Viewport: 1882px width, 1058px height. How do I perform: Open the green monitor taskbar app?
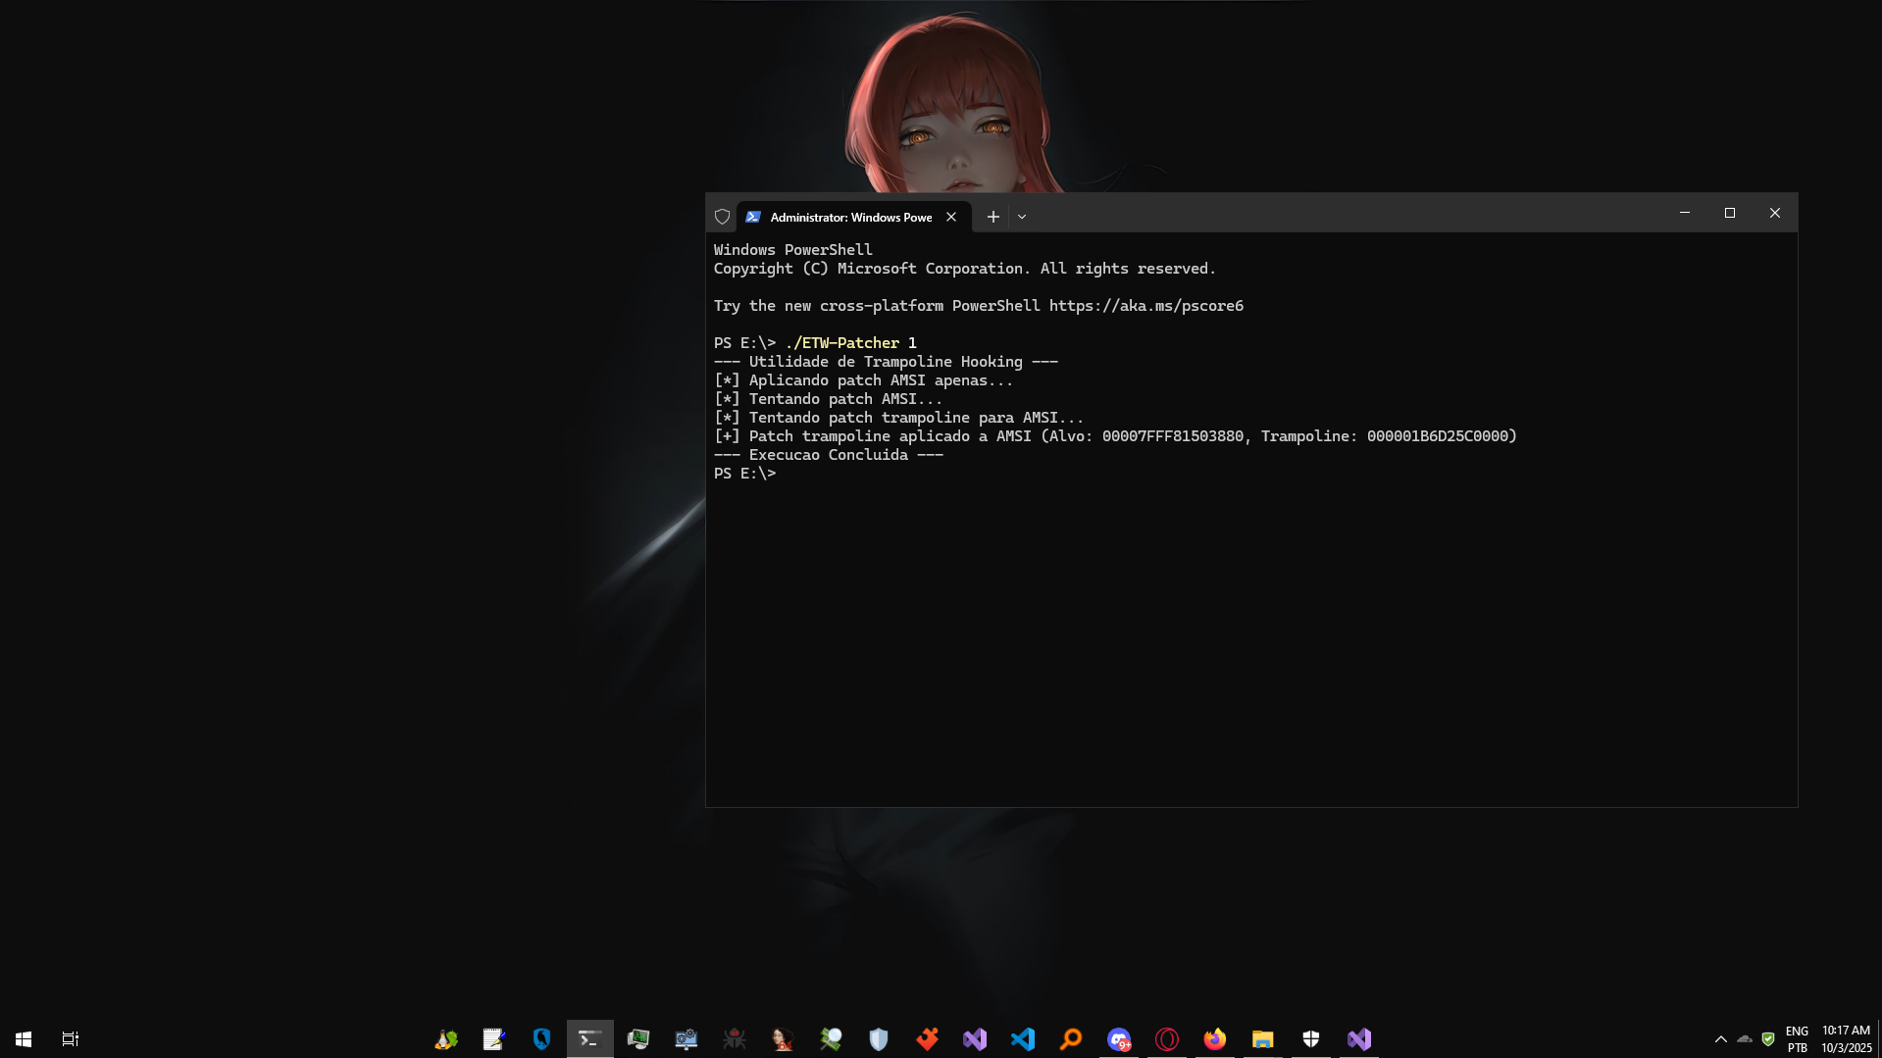point(638,1039)
